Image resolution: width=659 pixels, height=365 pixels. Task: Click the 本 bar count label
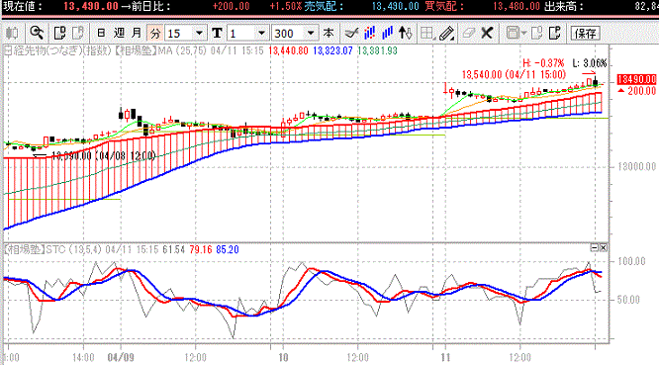coord(329,33)
